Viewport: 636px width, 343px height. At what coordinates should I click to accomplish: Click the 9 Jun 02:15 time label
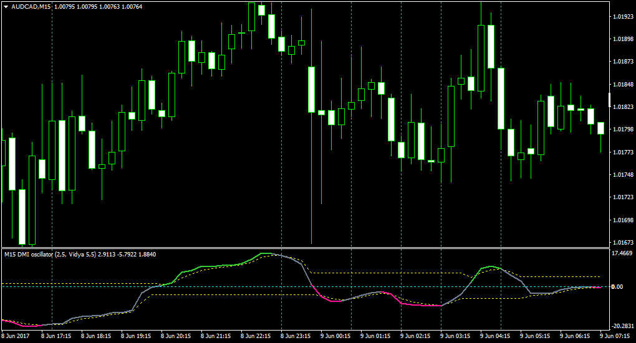(415, 336)
